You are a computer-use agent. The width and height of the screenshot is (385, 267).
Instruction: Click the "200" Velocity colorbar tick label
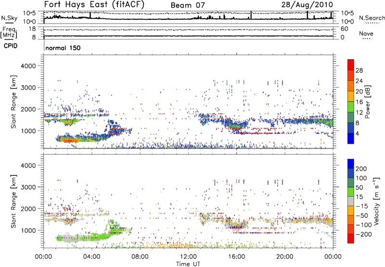click(x=361, y=169)
